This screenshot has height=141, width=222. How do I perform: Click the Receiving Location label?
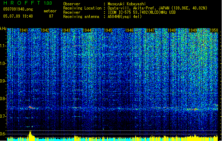coord(82,8)
